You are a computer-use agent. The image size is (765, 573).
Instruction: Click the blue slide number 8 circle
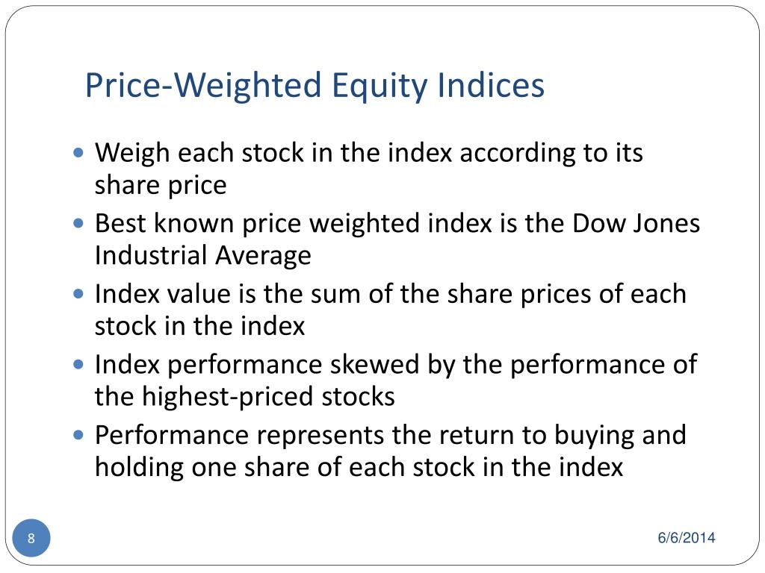coord(31,538)
